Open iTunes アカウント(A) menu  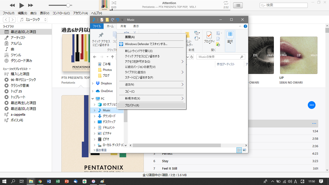click(81, 13)
